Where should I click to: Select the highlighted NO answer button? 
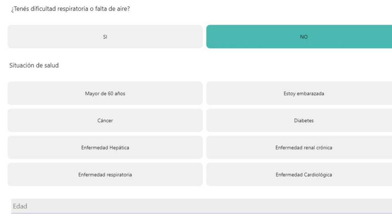(303, 37)
